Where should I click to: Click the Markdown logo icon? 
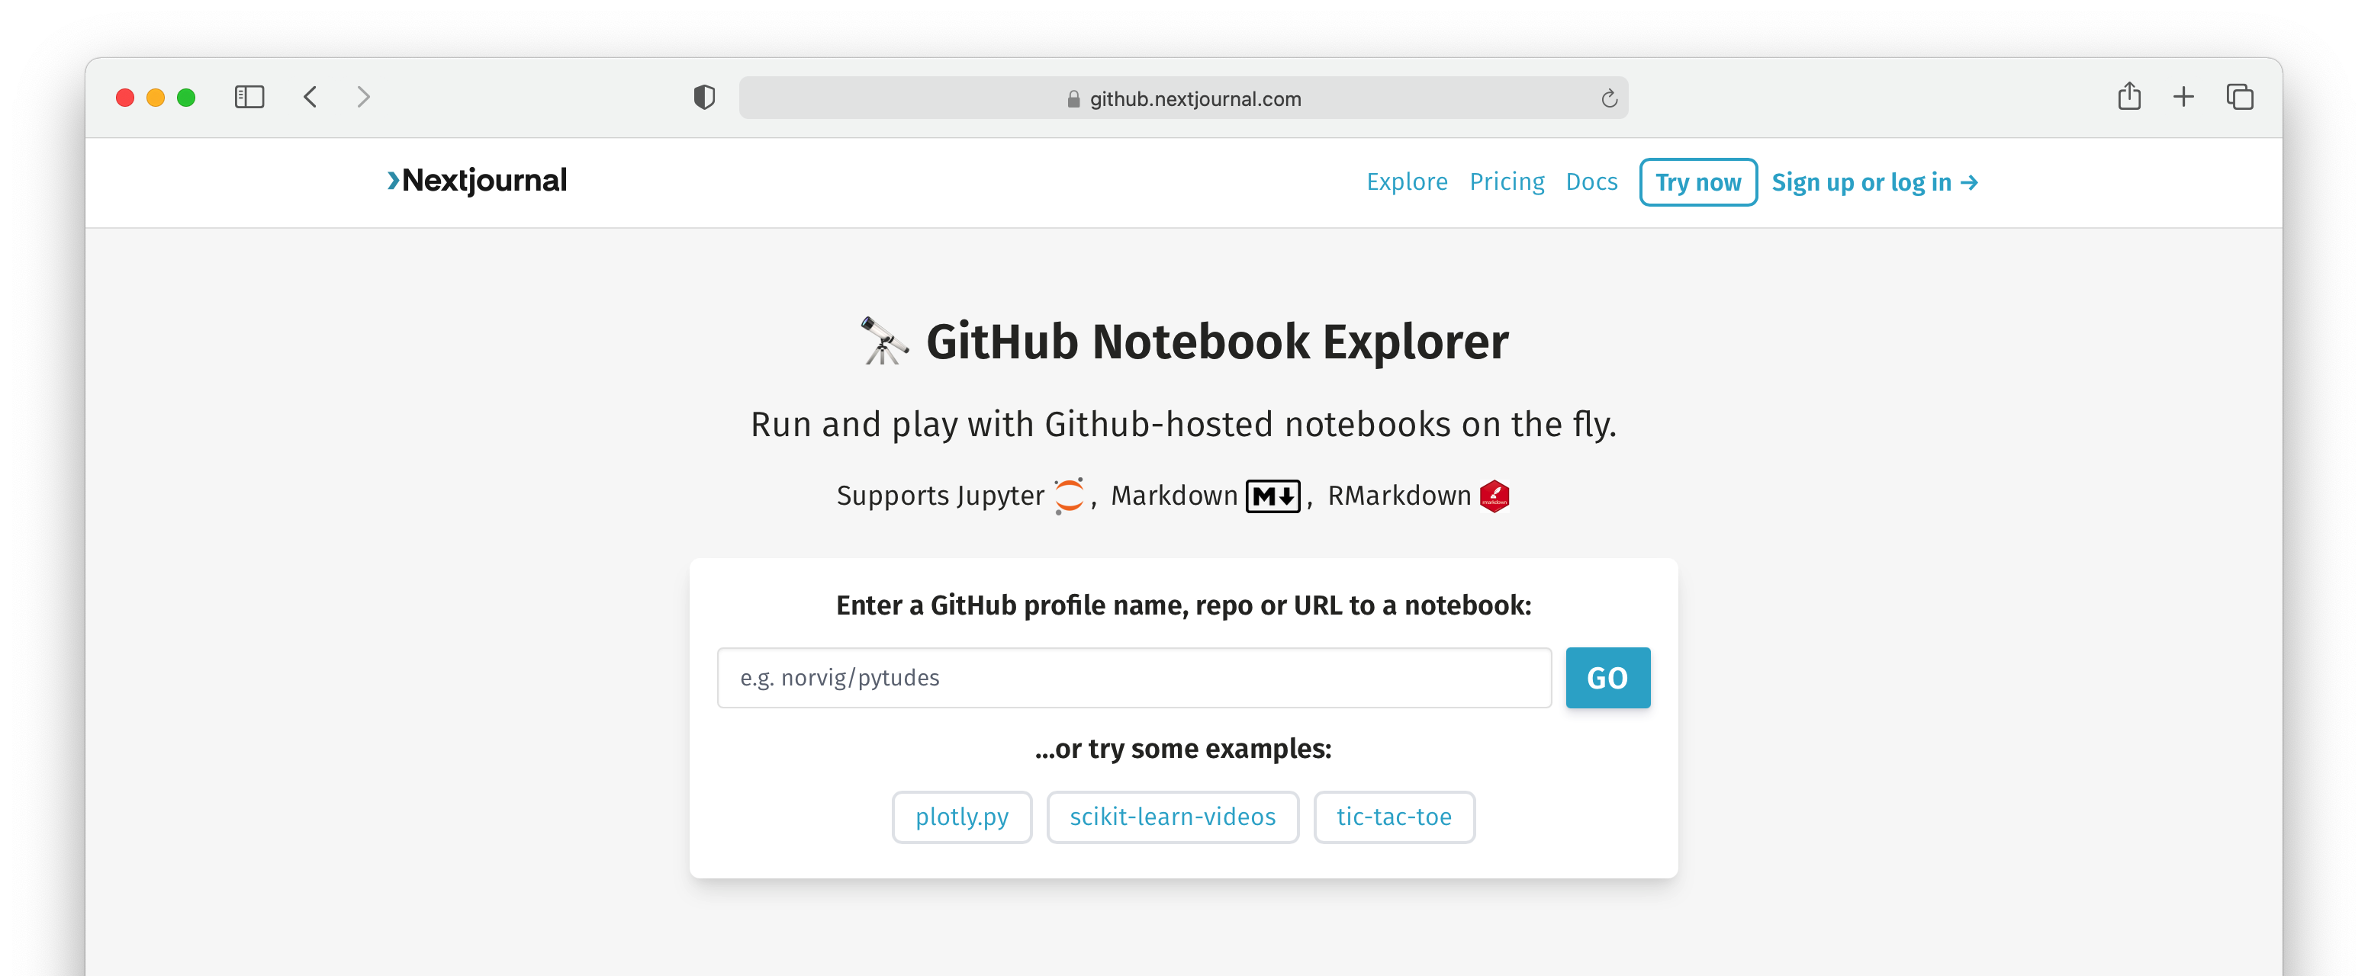(1272, 496)
